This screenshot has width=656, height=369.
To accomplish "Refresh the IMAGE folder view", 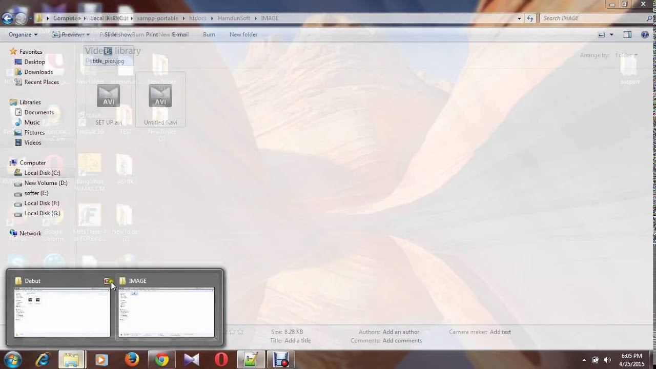I will (x=530, y=18).
